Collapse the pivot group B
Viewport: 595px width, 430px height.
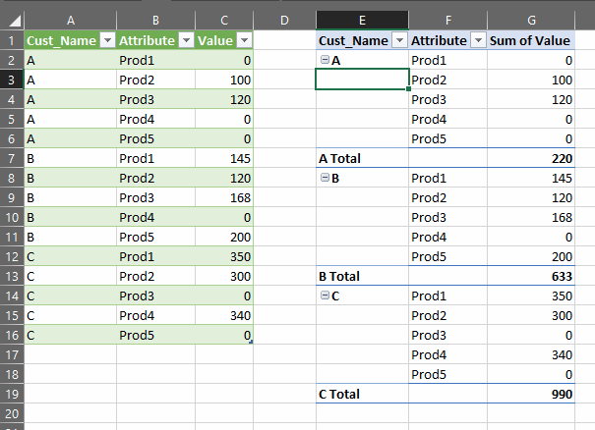tap(325, 178)
